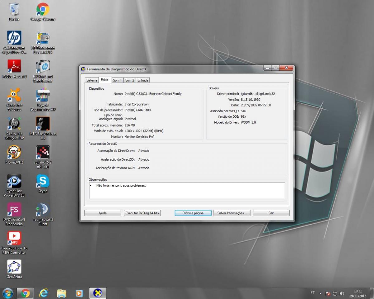The height and width of the screenshot is (299, 374).
Task: Click driver version '8.15.10.1930'
Action: pyautogui.click(x=251, y=100)
